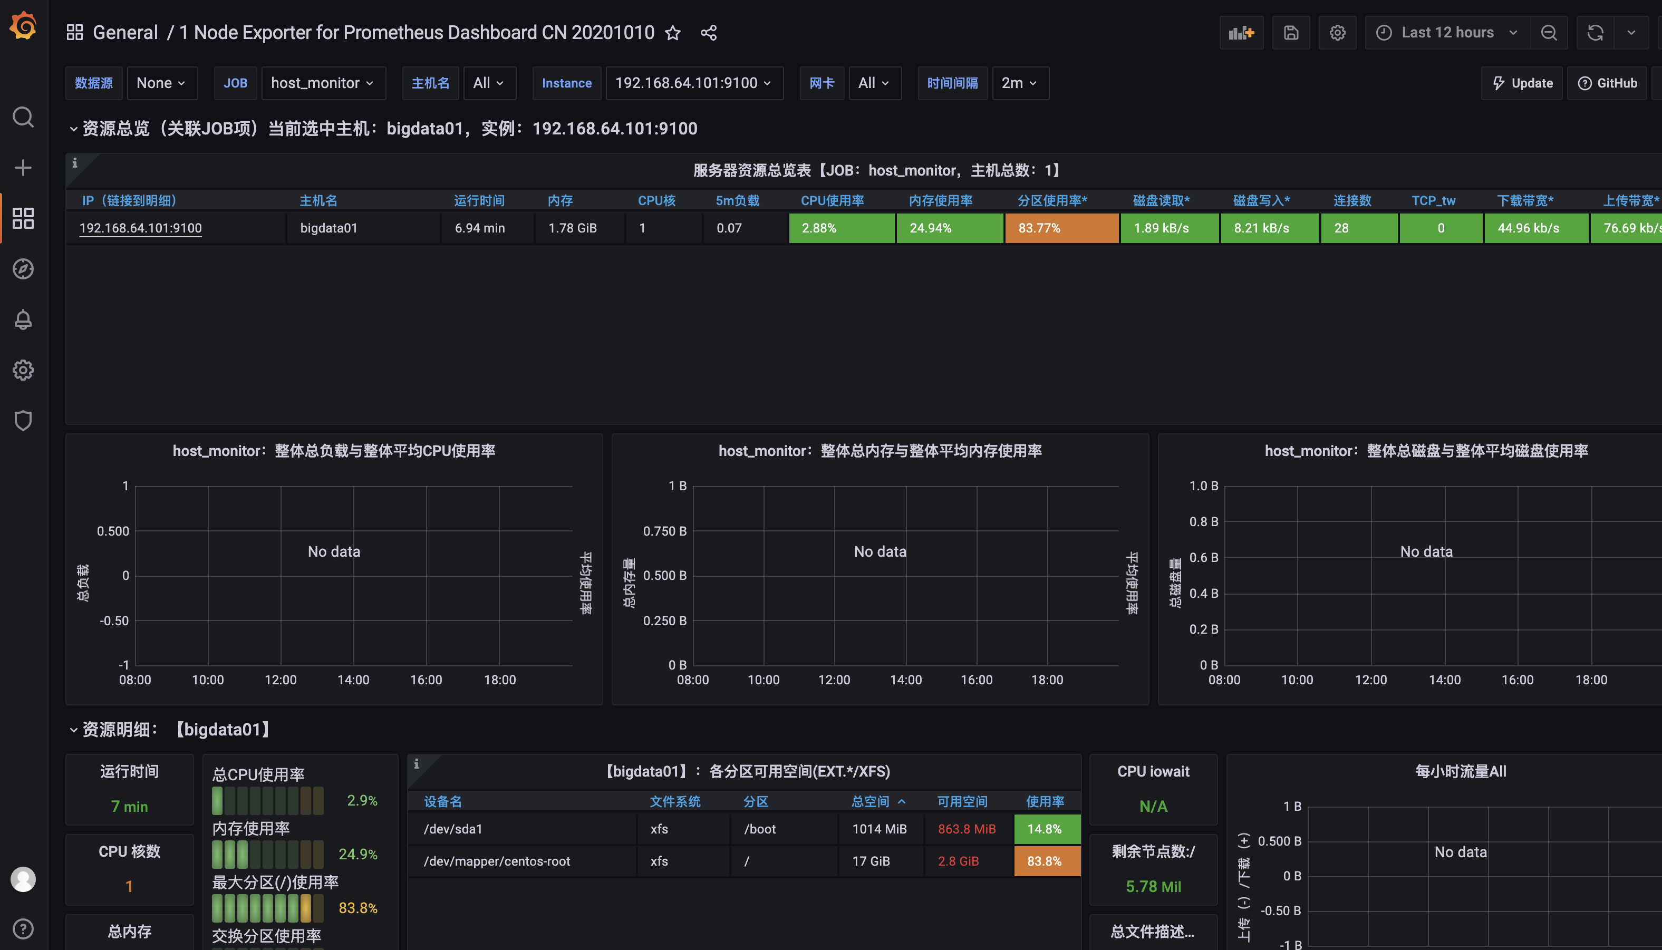
Task: Click orange 83.77% partition usage cell
Action: tap(1061, 228)
